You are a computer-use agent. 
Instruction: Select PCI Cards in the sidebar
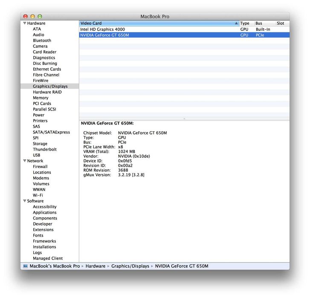coord(42,103)
